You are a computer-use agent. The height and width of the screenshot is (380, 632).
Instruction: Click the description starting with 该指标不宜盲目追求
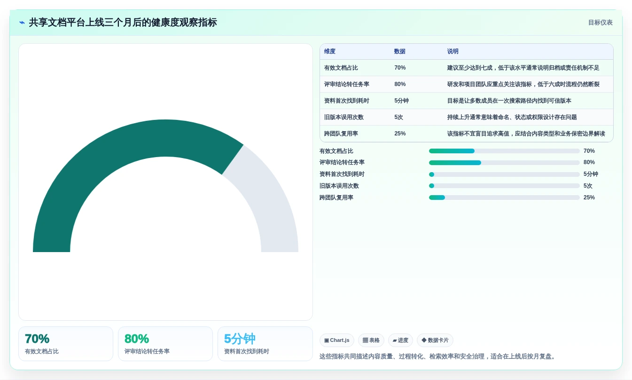point(526,134)
